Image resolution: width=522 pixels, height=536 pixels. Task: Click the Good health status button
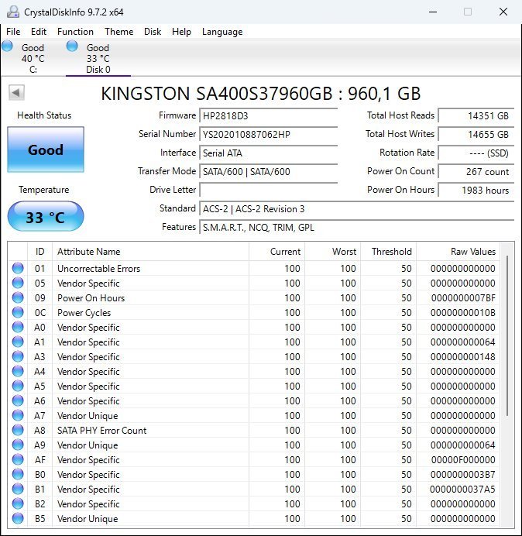(45, 150)
